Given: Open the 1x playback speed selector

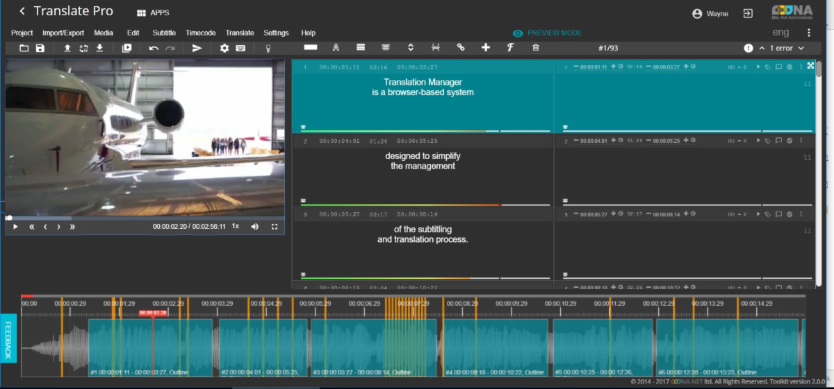Looking at the screenshot, I should click(x=236, y=226).
